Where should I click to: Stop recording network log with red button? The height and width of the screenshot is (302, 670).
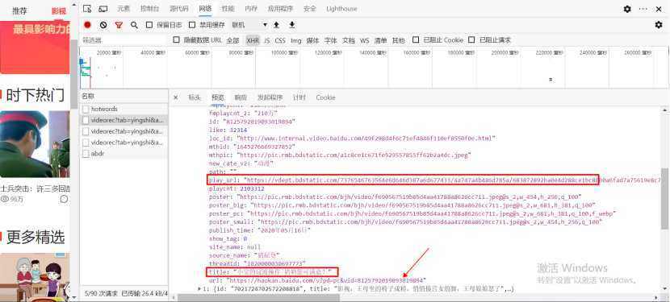(x=88, y=25)
